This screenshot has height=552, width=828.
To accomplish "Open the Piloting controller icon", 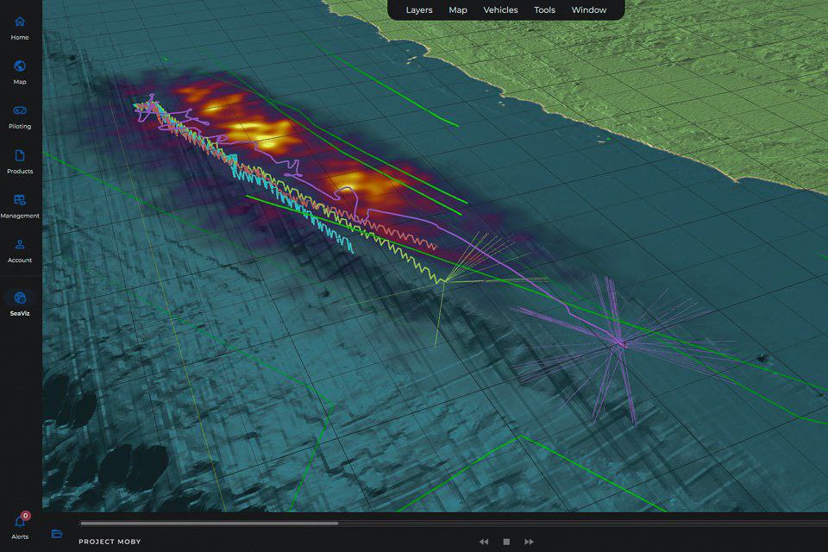I will click(x=20, y=110).
